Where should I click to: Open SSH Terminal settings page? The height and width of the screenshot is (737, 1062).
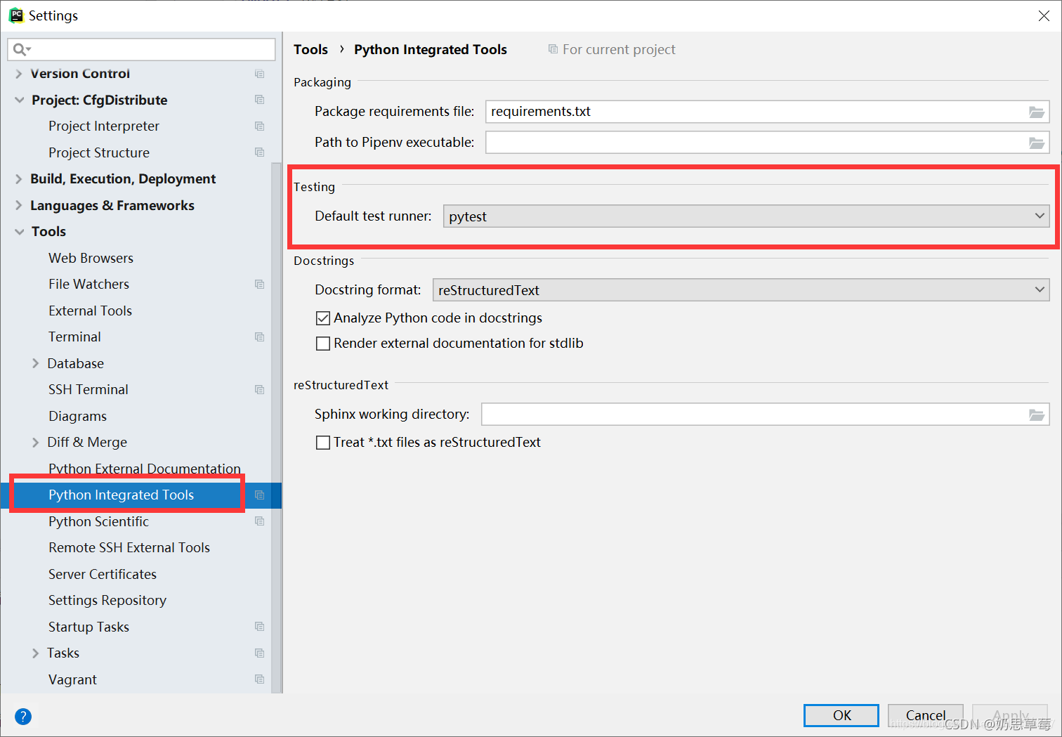pyautogui.click(x=88, y=390)
